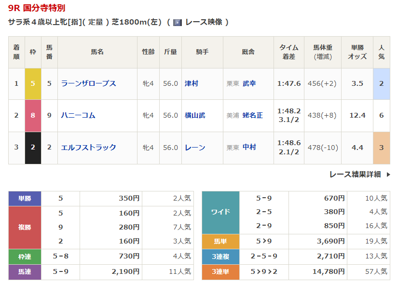Click the race video film icon

pos(178,22)
